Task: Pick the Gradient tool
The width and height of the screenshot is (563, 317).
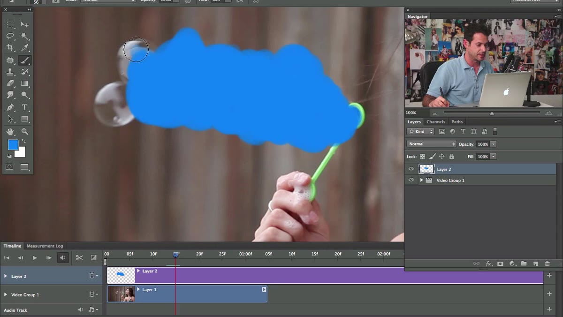Action: (x=25, y=83)
